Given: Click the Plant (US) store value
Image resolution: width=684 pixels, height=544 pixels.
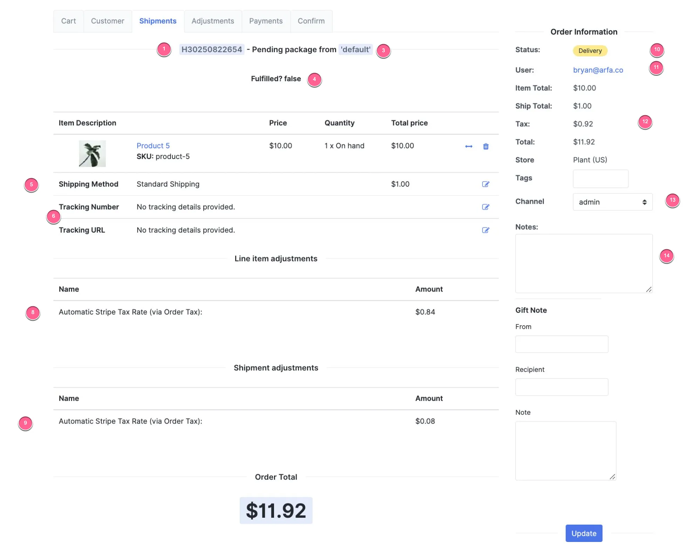Looking at the screenshot, I should tap(590, 160).
